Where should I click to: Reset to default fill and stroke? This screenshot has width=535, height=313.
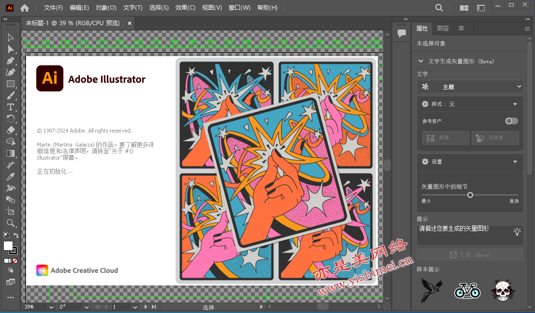tap(6, 235)
